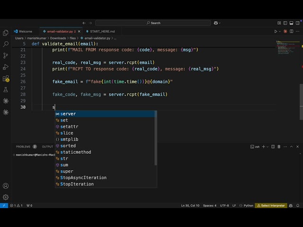Viewport: 303px width, 227px height.
Task: Open the Accounts menu icon
Action: 6,186
